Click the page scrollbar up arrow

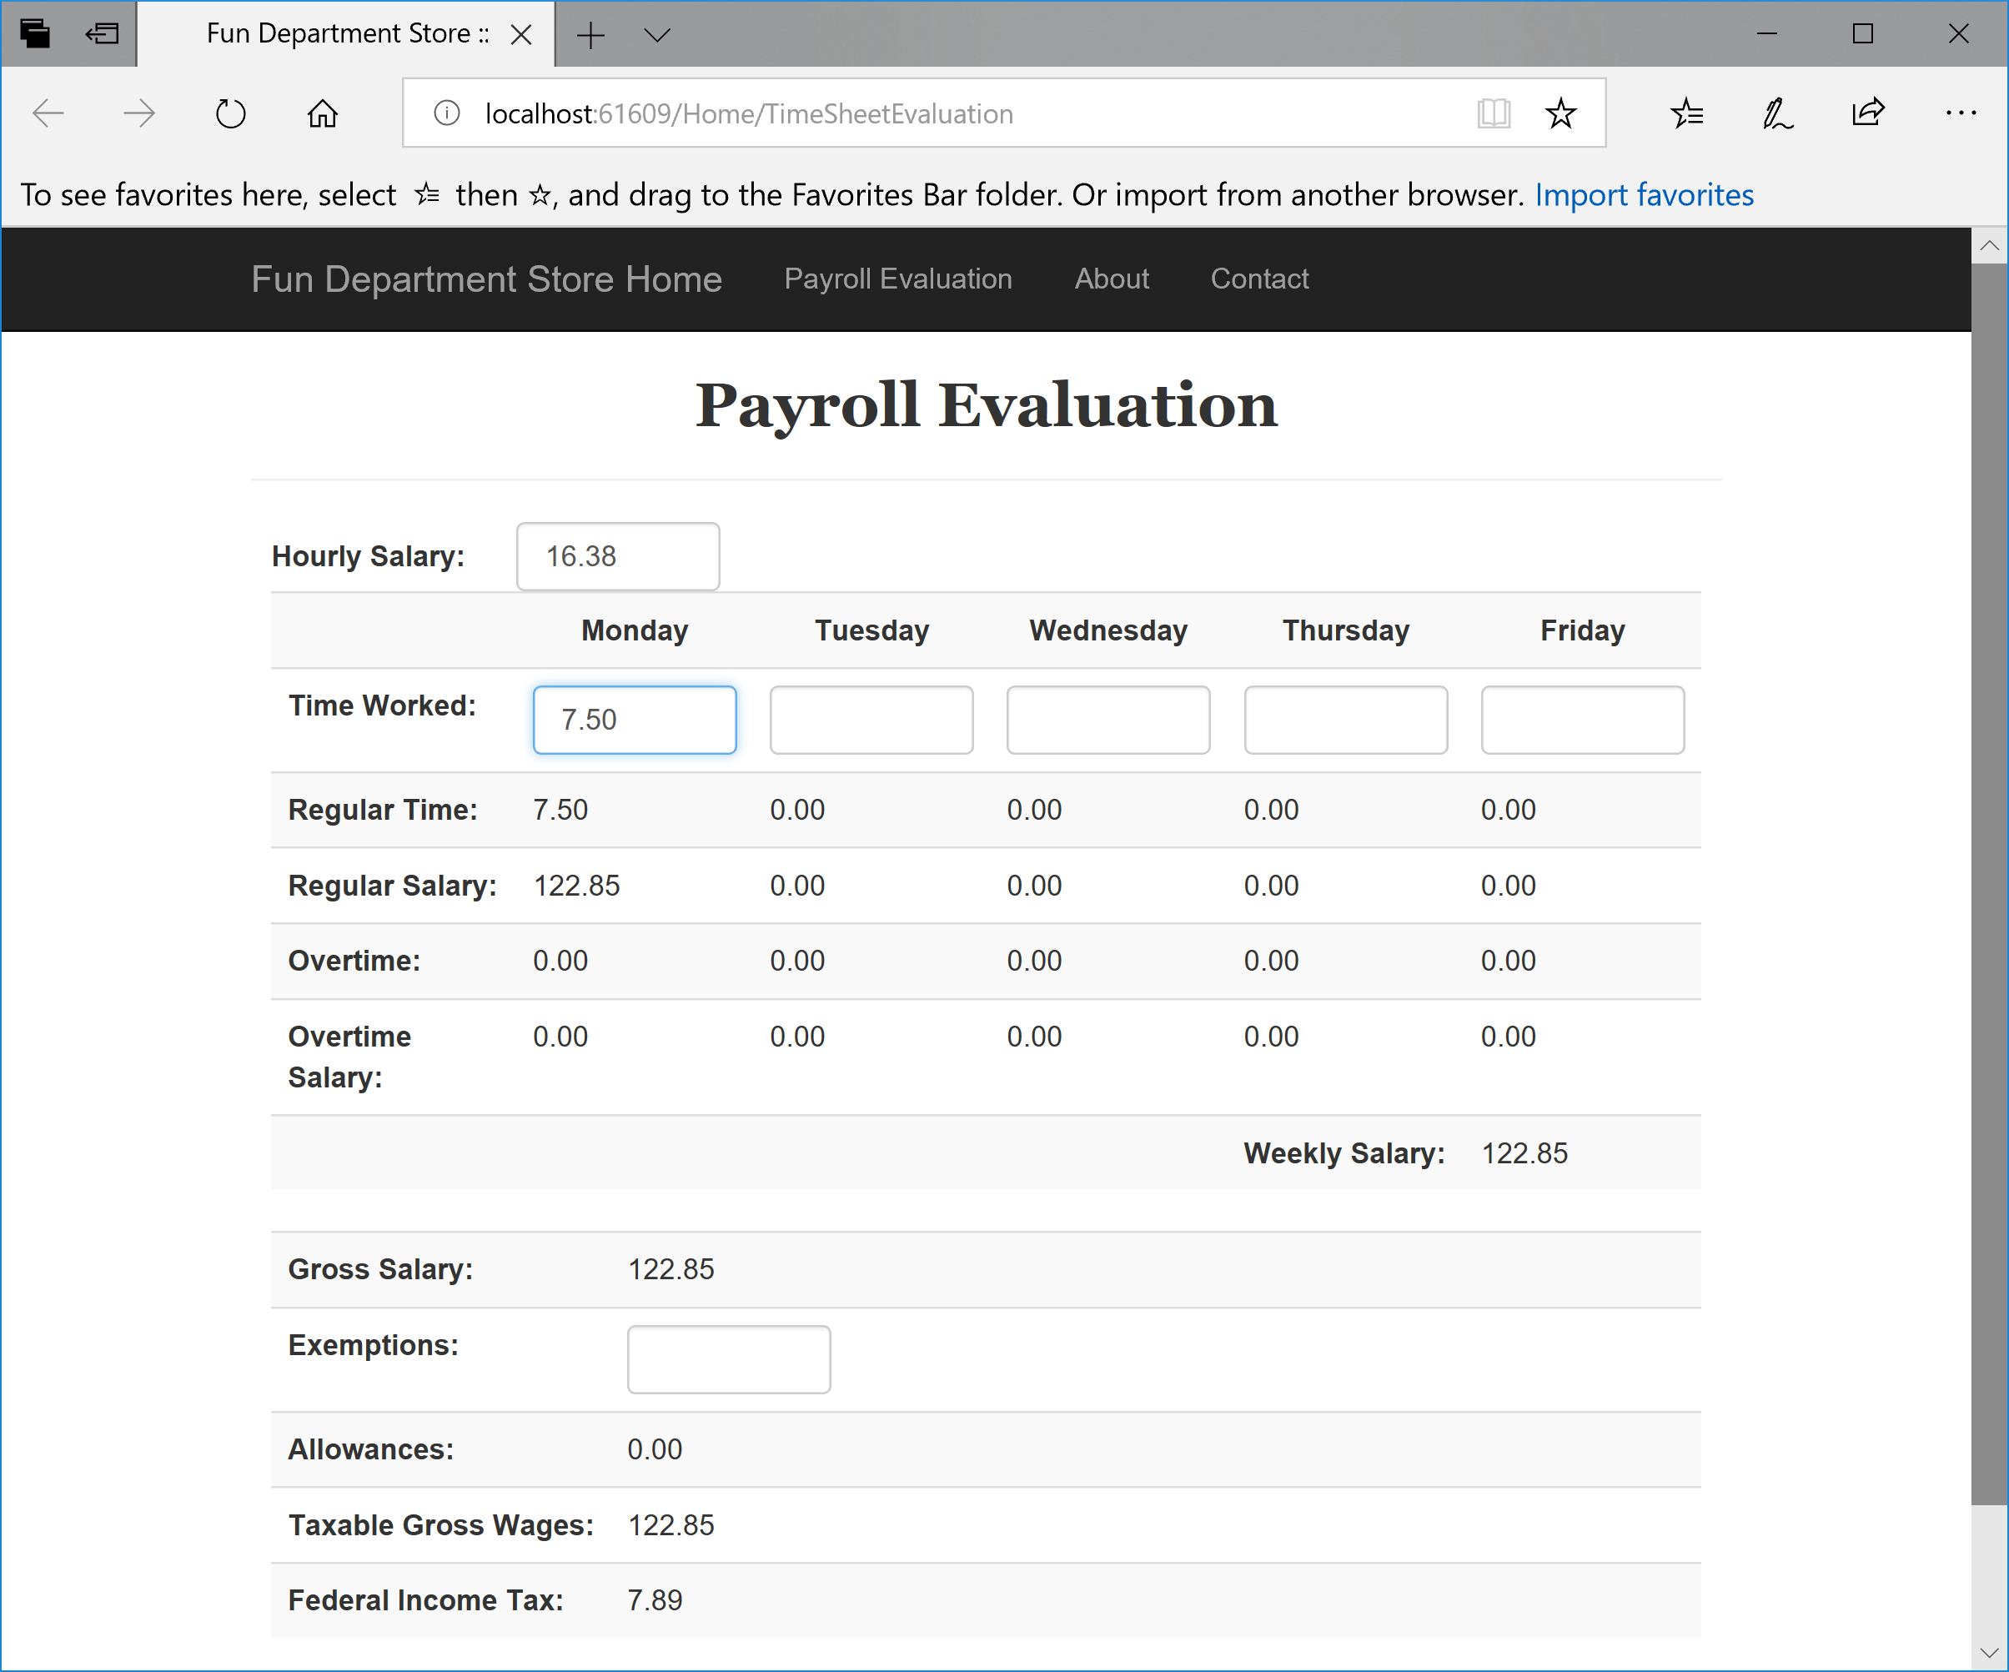pos(1989,246)
